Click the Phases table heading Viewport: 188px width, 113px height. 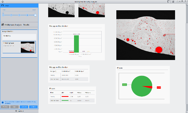(x=52, y=88)
